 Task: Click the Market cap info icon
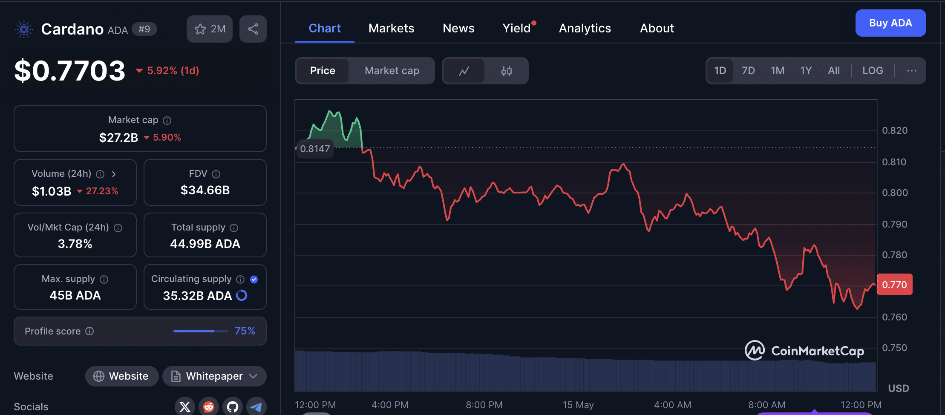[167, 121]
